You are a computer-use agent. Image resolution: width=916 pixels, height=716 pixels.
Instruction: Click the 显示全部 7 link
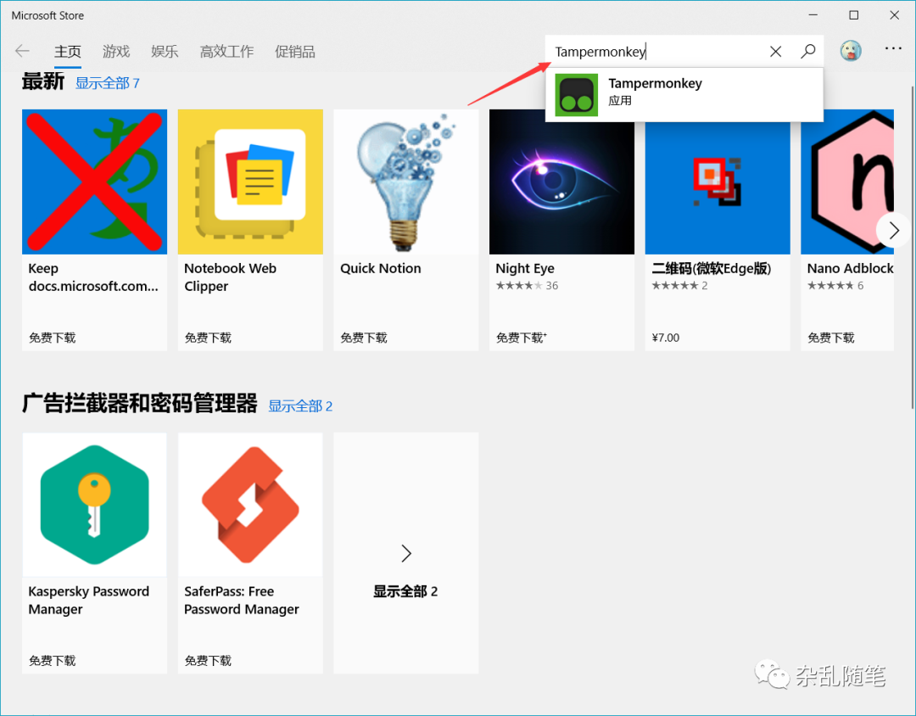(x=108, y=82)
